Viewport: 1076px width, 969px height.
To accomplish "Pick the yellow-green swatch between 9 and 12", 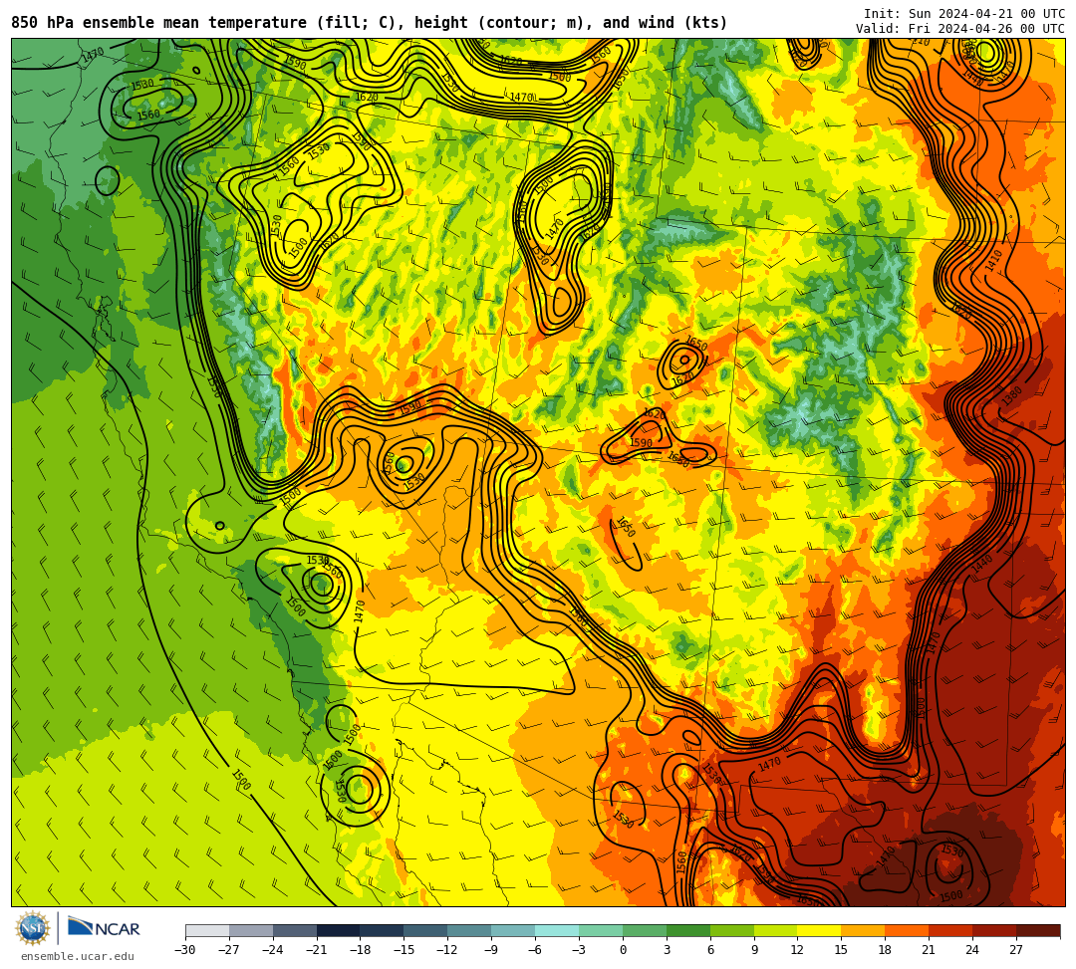I will click(776, 930).
